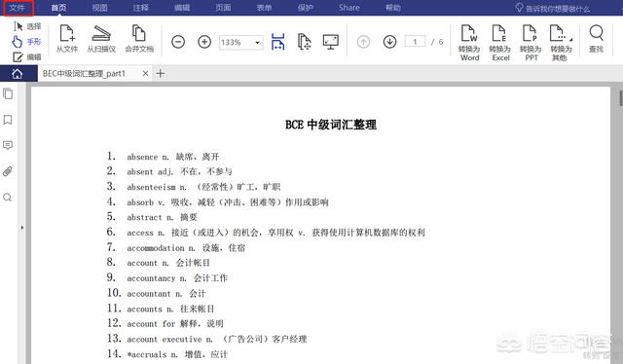Switch to the select tool mode
Image resolution: width=623 pixels, height=364 pixels.
pos(26,26)
